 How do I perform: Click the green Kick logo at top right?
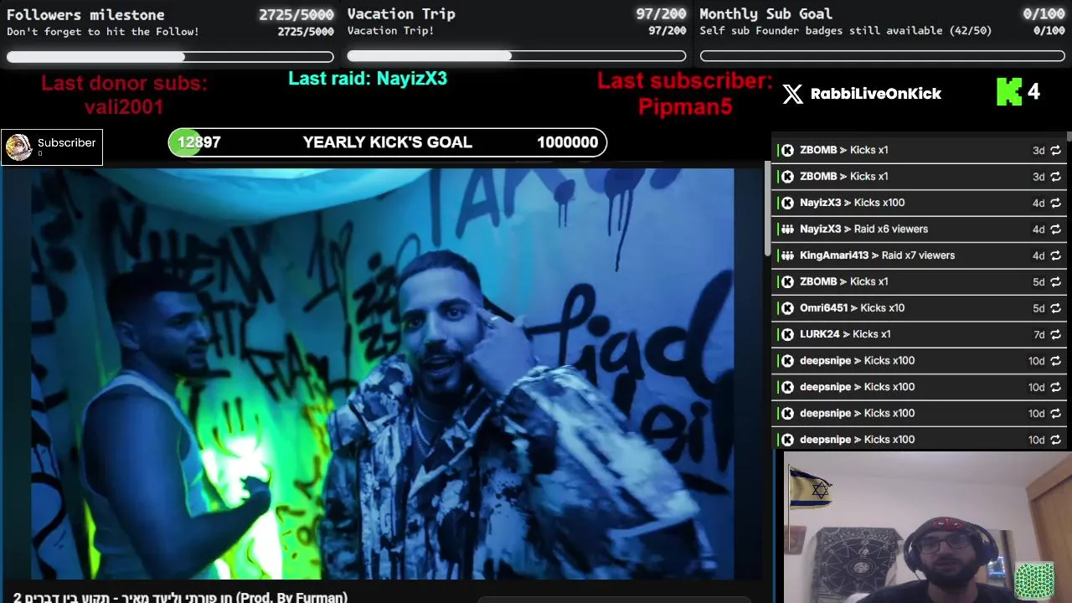(1009, 92)
